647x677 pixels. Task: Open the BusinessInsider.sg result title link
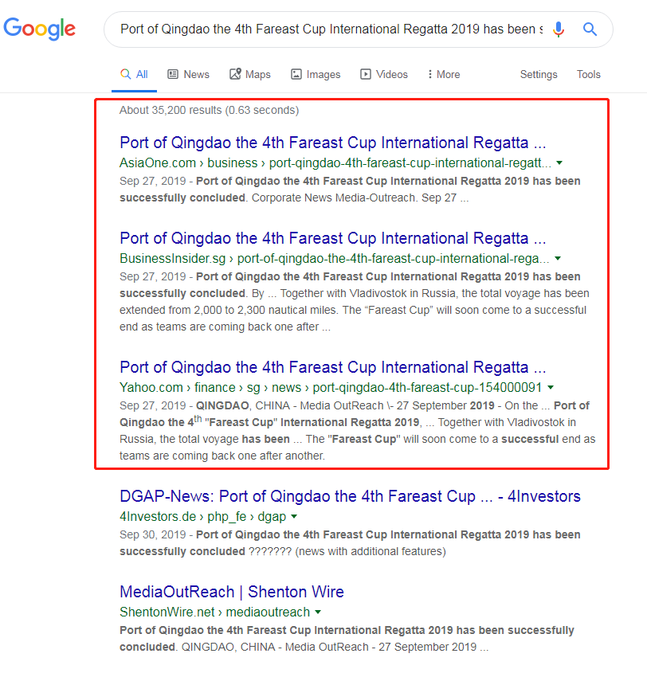(332, 239)
